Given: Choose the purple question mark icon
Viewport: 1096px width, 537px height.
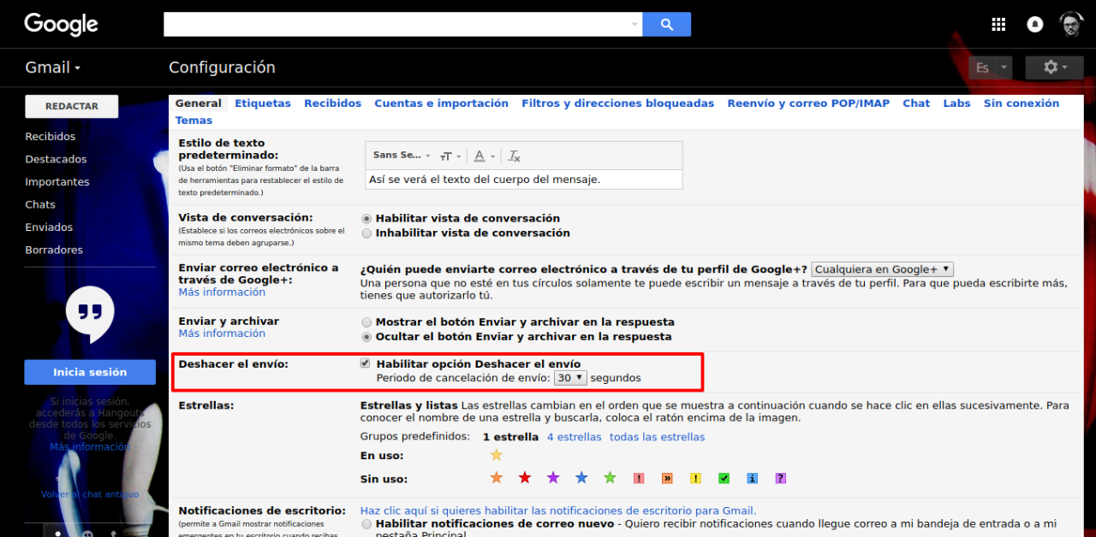Looking at the screenshot, I should pyautogui.click(x=780, y=478).
